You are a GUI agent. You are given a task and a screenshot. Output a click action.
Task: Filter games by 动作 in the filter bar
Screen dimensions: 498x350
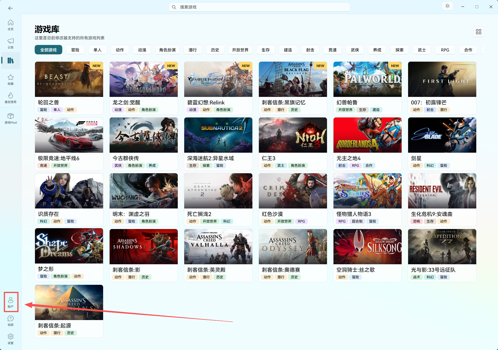[120, 50]
